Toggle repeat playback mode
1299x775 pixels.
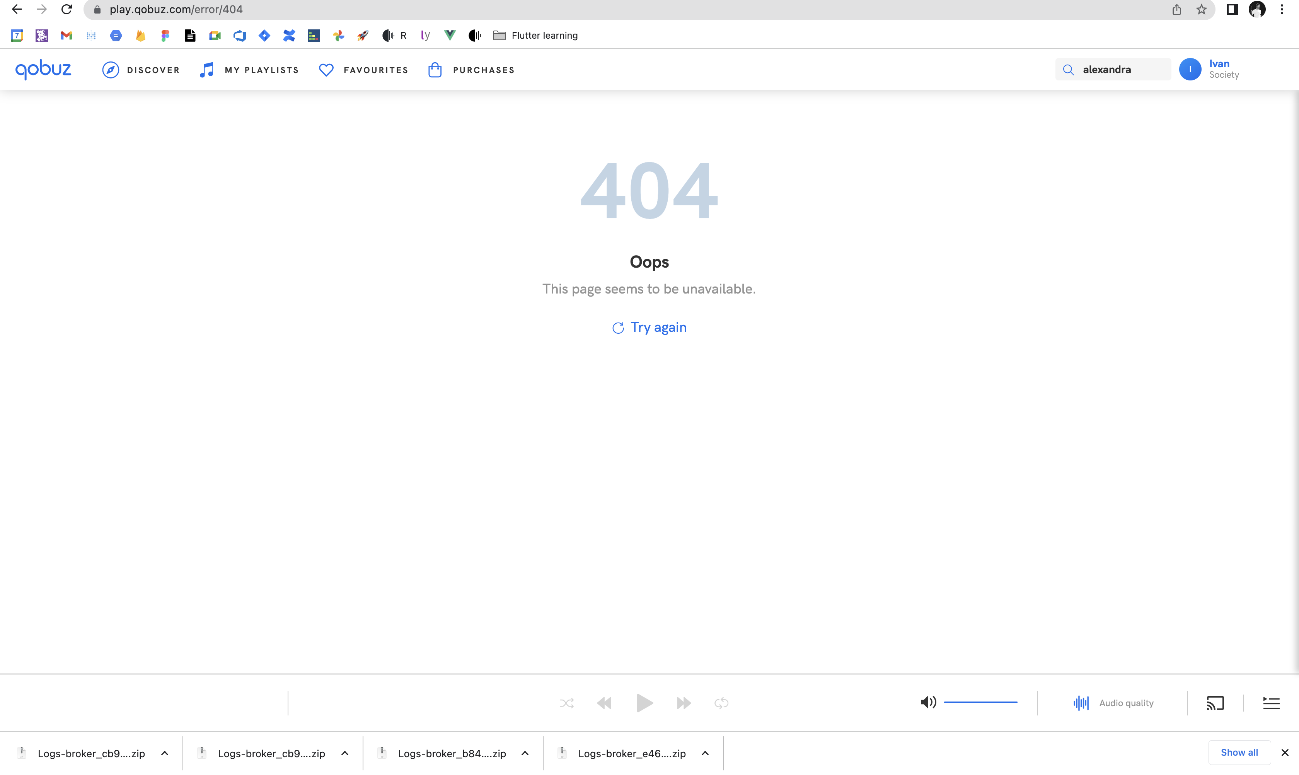[721, 703]
